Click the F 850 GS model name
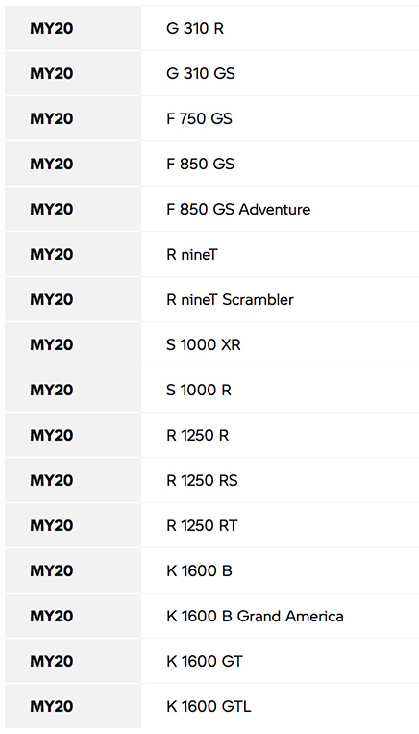419x734 pixels. (200, 164)
